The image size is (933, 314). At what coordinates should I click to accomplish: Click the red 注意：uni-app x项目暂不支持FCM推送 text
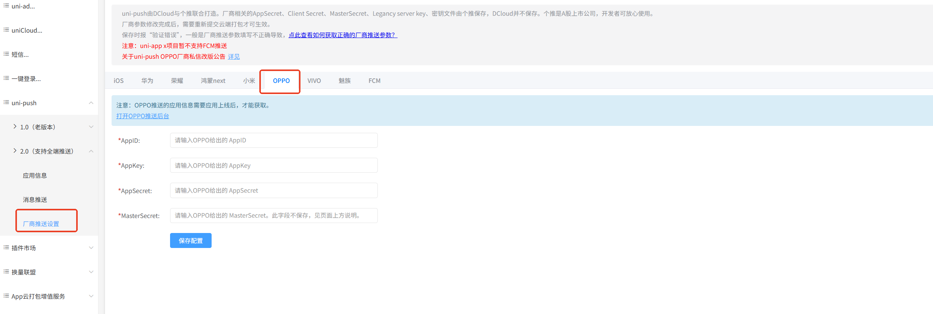[174, 46]
